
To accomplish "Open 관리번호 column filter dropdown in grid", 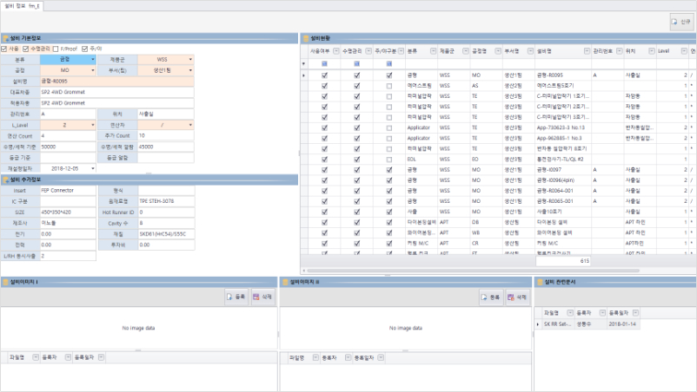I will (619, 51).
